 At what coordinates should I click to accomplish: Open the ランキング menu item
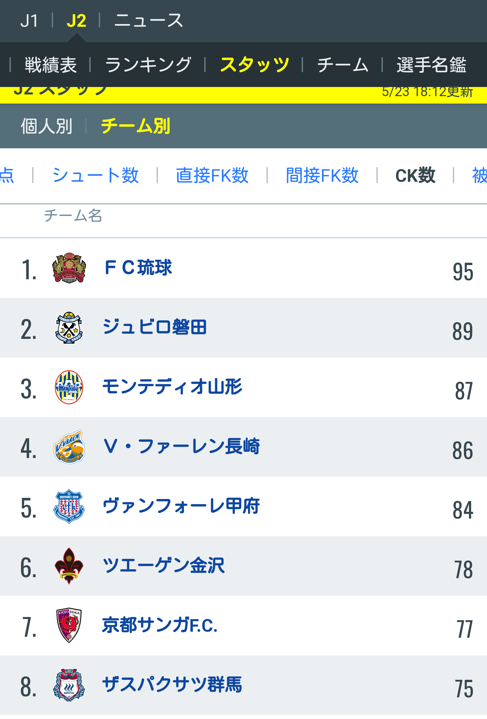pos(148,65)
